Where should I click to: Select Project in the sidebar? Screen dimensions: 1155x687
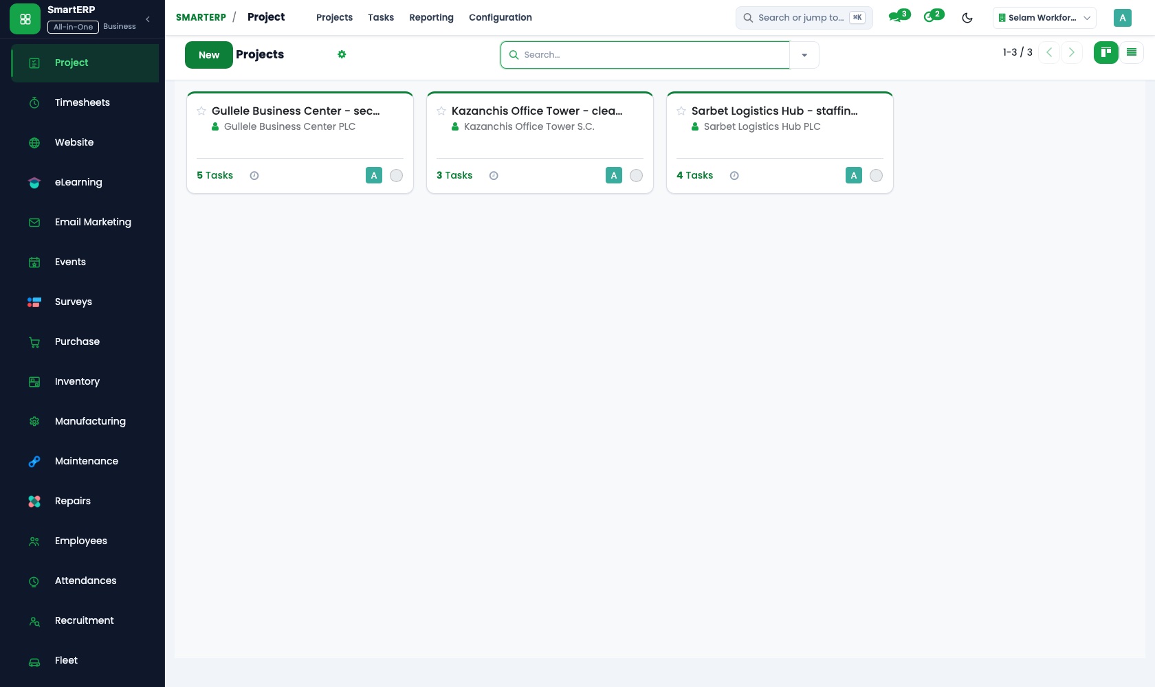coord(85,63)
